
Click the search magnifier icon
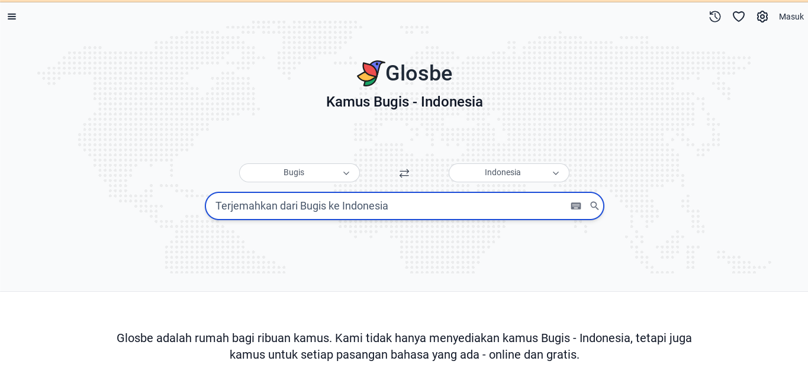tap(594, 206)
